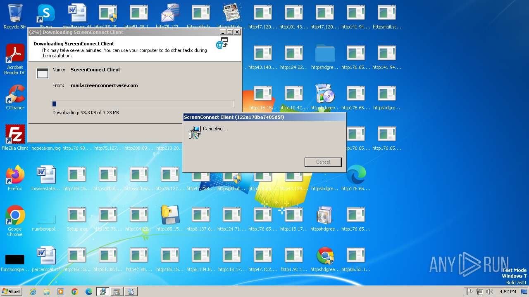The height and width of the screenshot is (297, 529).
Task: Open the Google Chrome desktop shortcut
Action: [x=15, y=221]
